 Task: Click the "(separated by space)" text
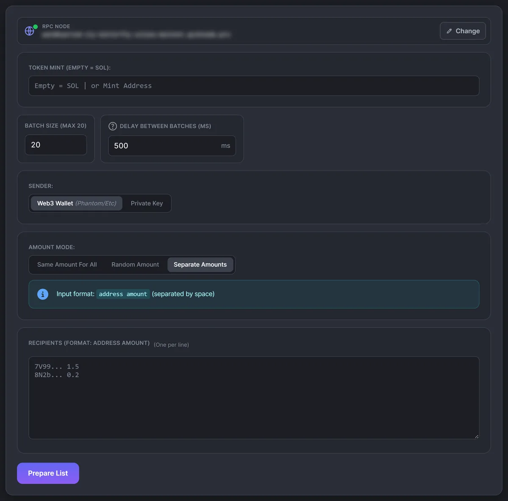point(183,294)
